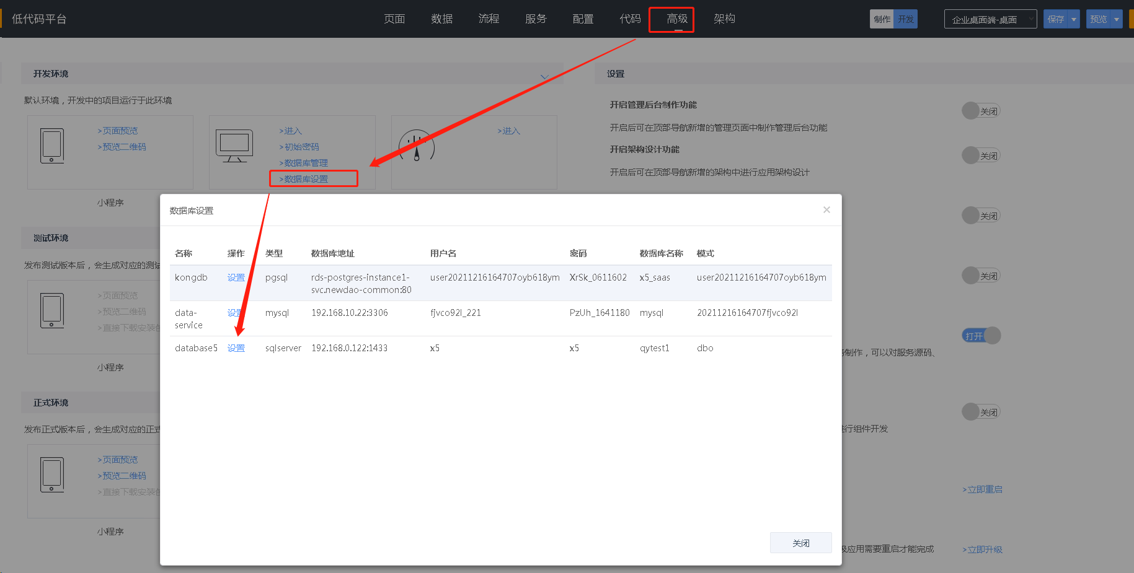Image resolution: width=1134 pixels, height=573 pixels.
Task: Toggle 开启管理后台制作功能 switch
Action: (x=981, y=111)
